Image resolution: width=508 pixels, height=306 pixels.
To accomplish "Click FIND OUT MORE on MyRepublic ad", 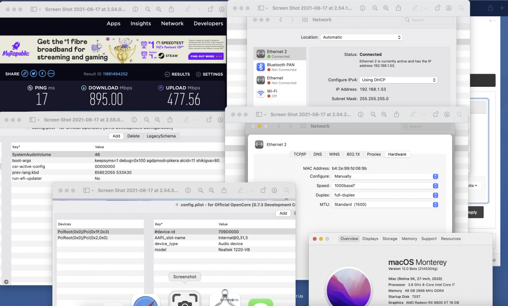I will tap(206, 56).
